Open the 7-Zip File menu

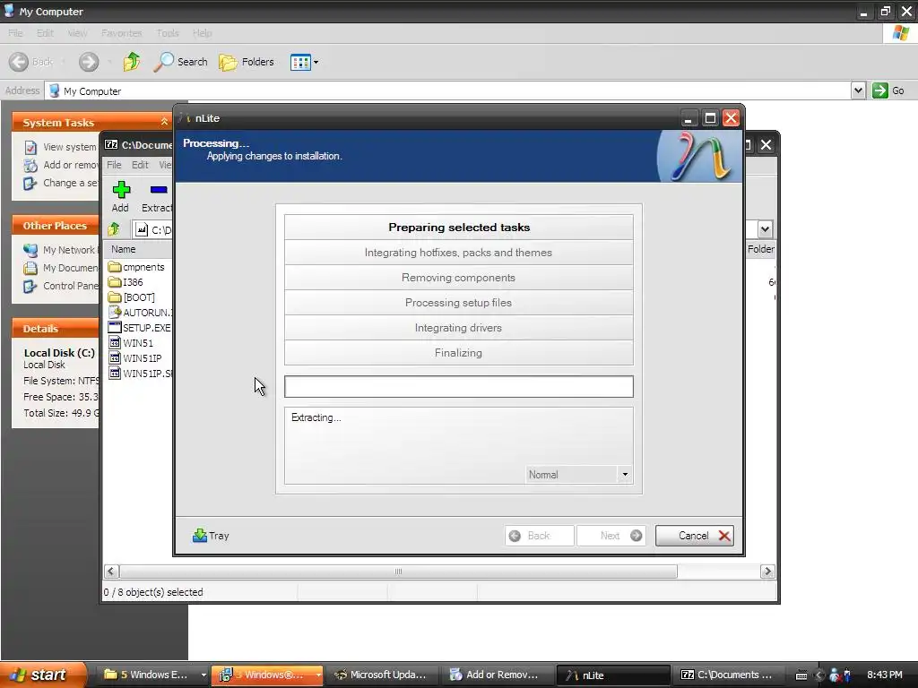(x=114, y=165)
